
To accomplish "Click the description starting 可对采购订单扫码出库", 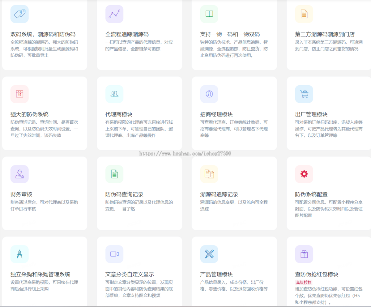I will pos(329,129).
